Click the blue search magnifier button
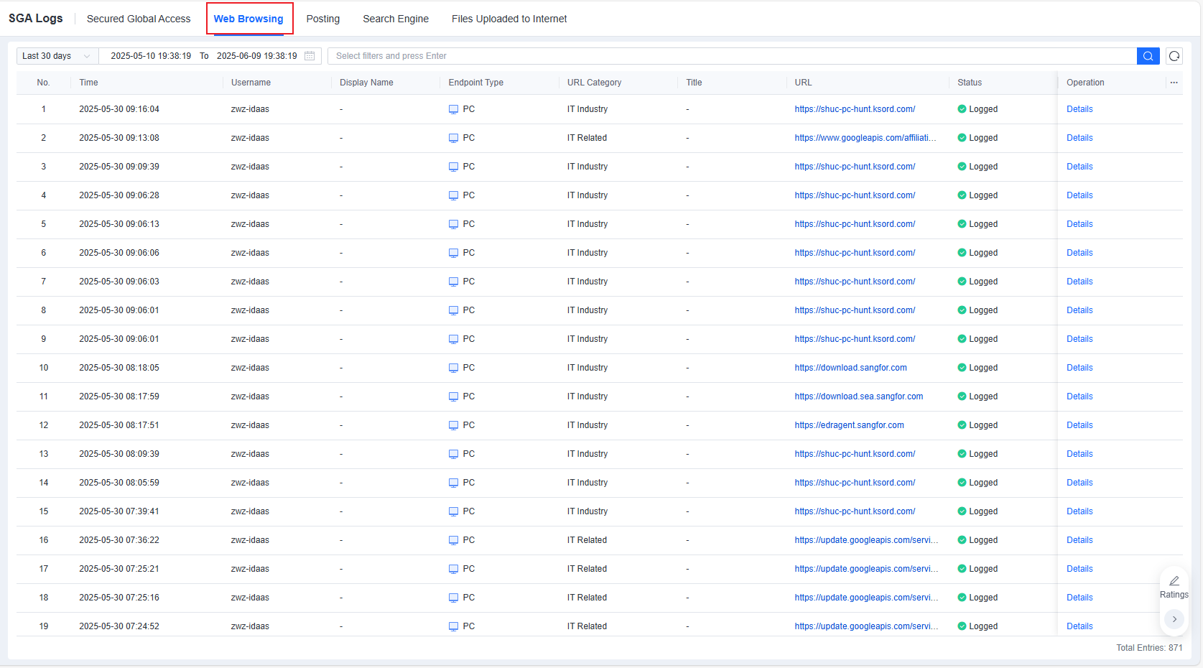Image resolution: width=1203 pixels, height=668 pixels. tap(1148, 56)
